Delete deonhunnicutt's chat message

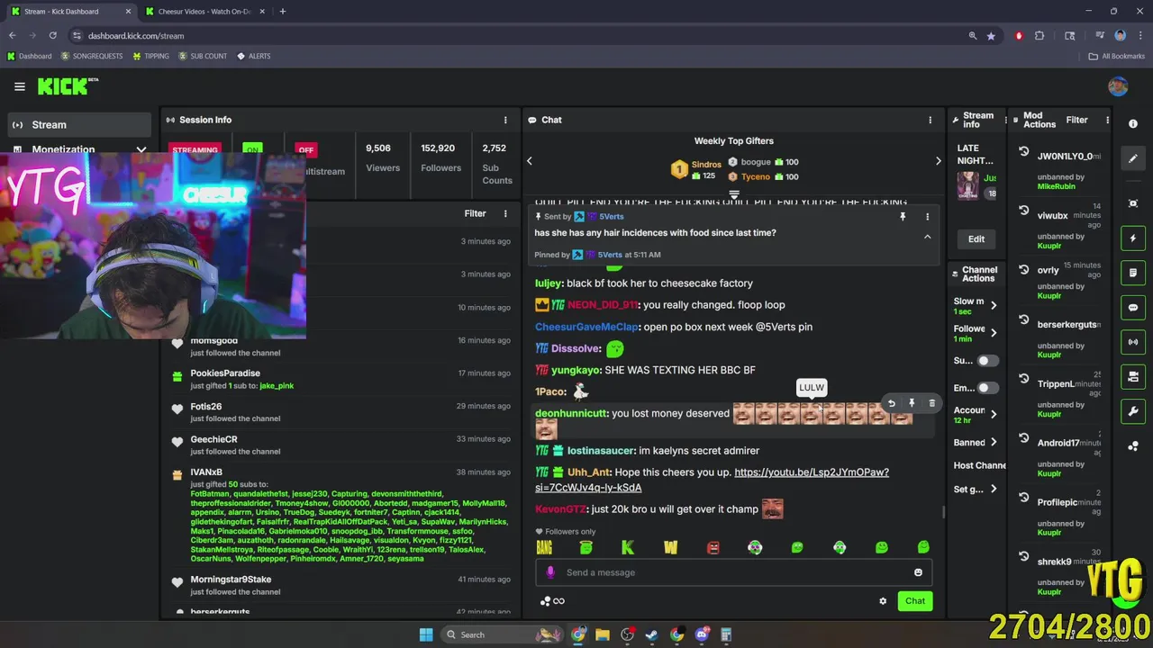[931, 404]
